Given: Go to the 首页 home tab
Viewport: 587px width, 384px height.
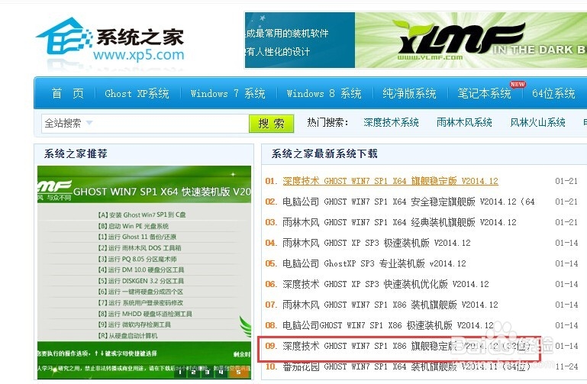Looking at the screenshot, I should (67, 93).
